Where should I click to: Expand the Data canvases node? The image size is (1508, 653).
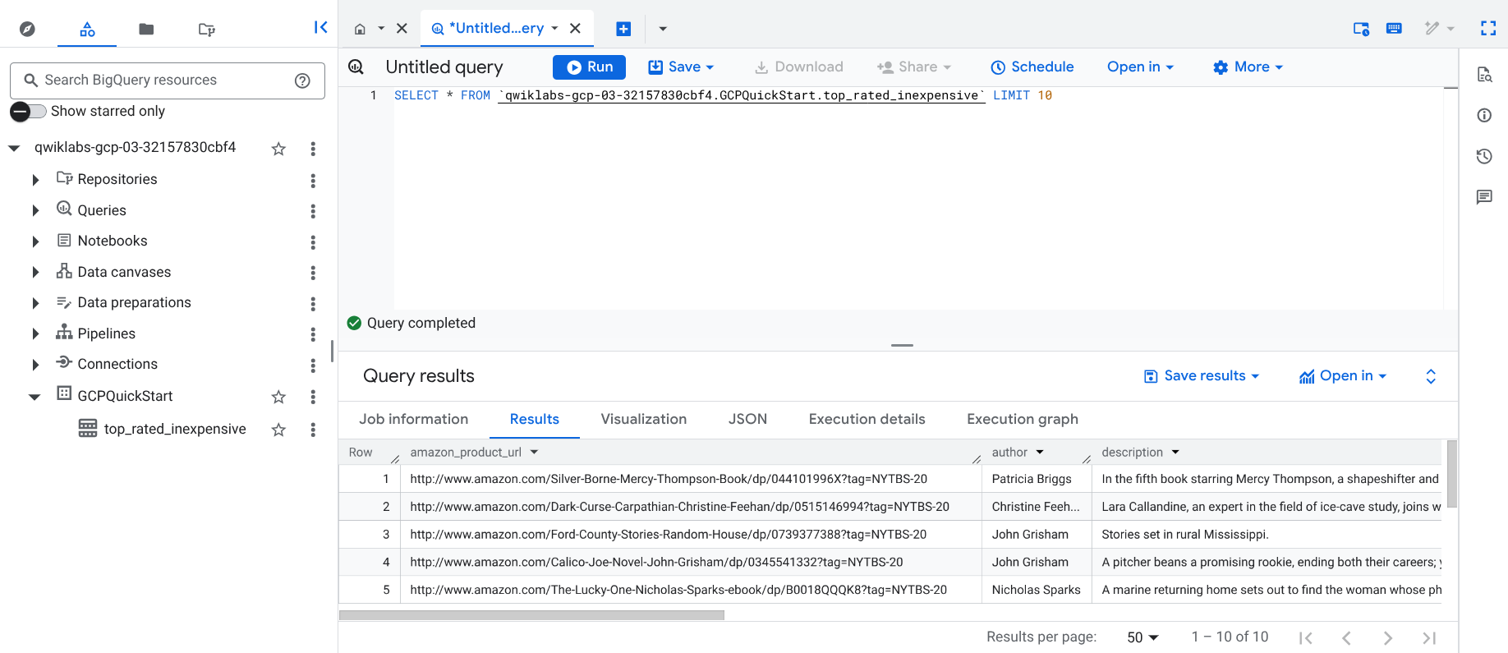35,272
